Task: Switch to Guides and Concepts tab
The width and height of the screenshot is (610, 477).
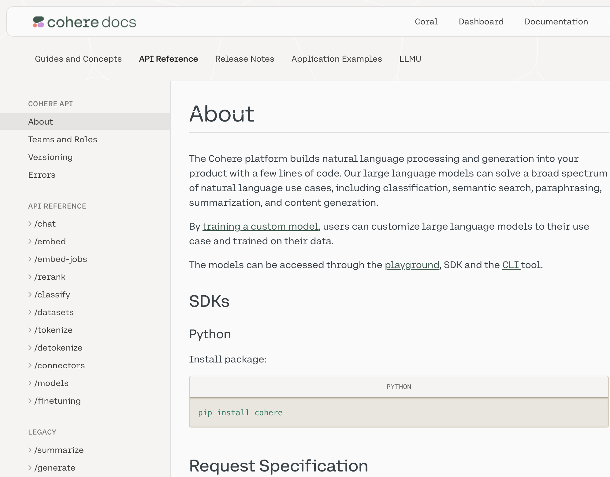Action: (x=78, y=59)
